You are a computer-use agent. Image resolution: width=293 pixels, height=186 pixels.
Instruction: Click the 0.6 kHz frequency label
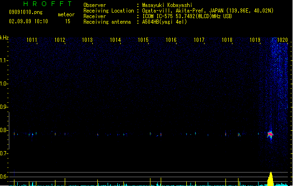coord(4,177)
